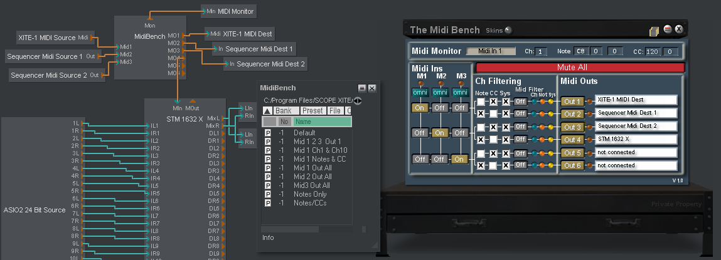Viewport: 721px width, 260px height.
Task: Click the MO1 output port on MidiBench module
Action: (184, 35)
